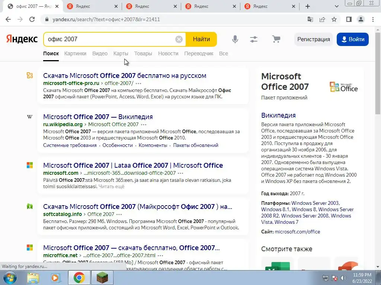This screenshot has width=381, height=285.
Task: Open options dots for microsoft.com result
Action: [x=180, y=173]
